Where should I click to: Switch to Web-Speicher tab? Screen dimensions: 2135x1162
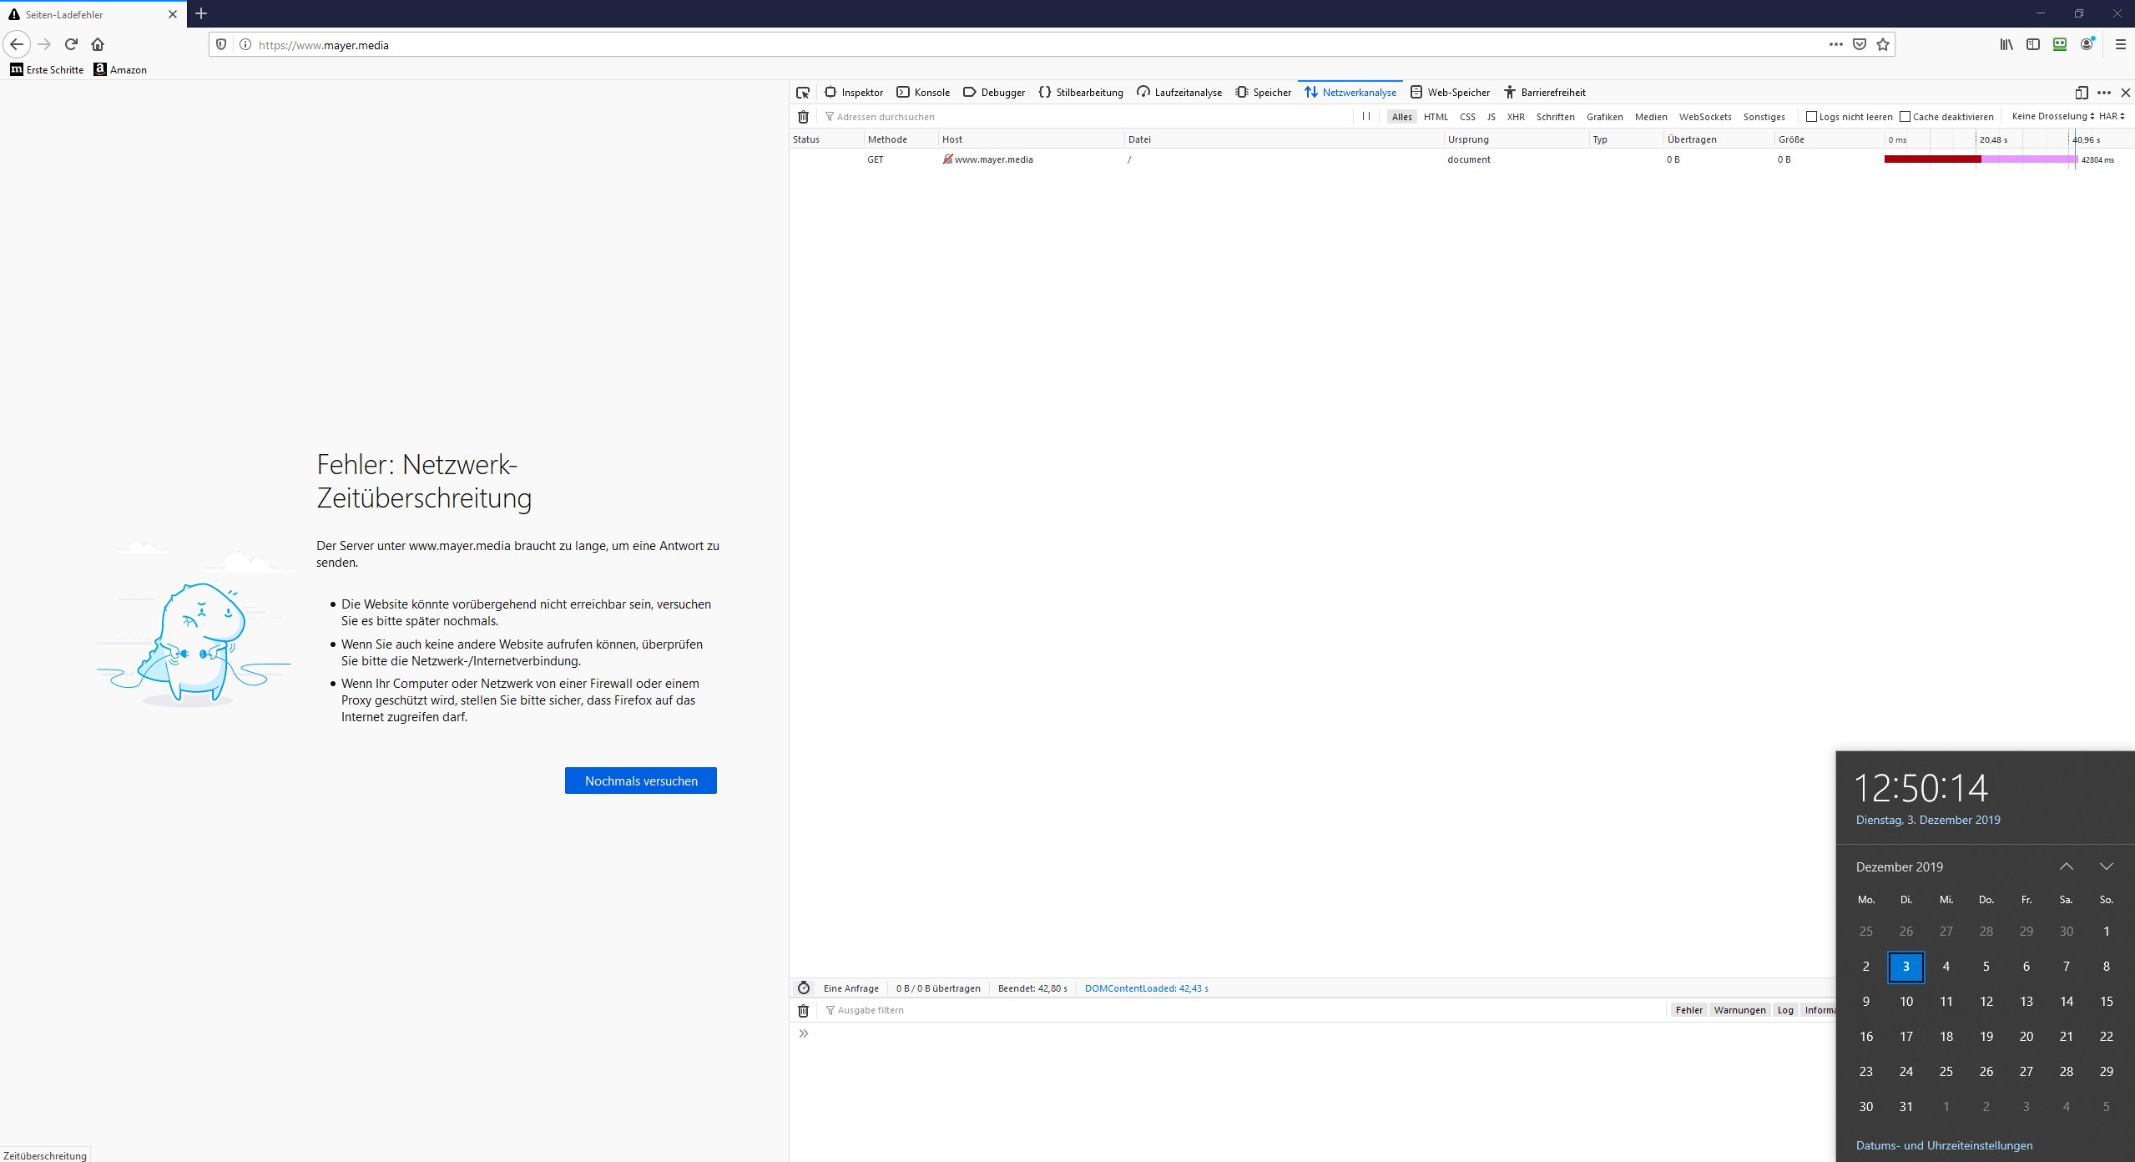tap(1450, 93)
